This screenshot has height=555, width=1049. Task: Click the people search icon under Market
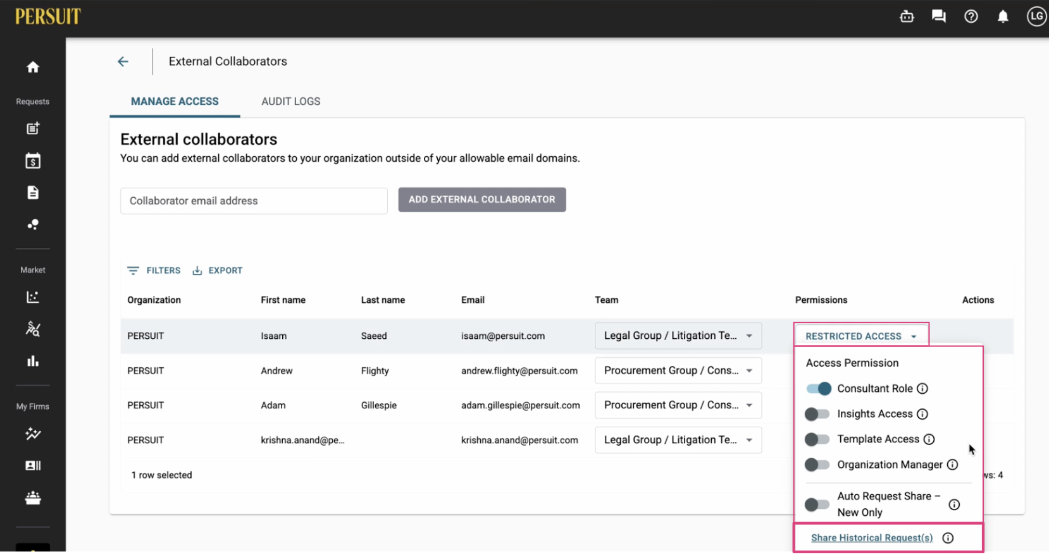point(33,329)
